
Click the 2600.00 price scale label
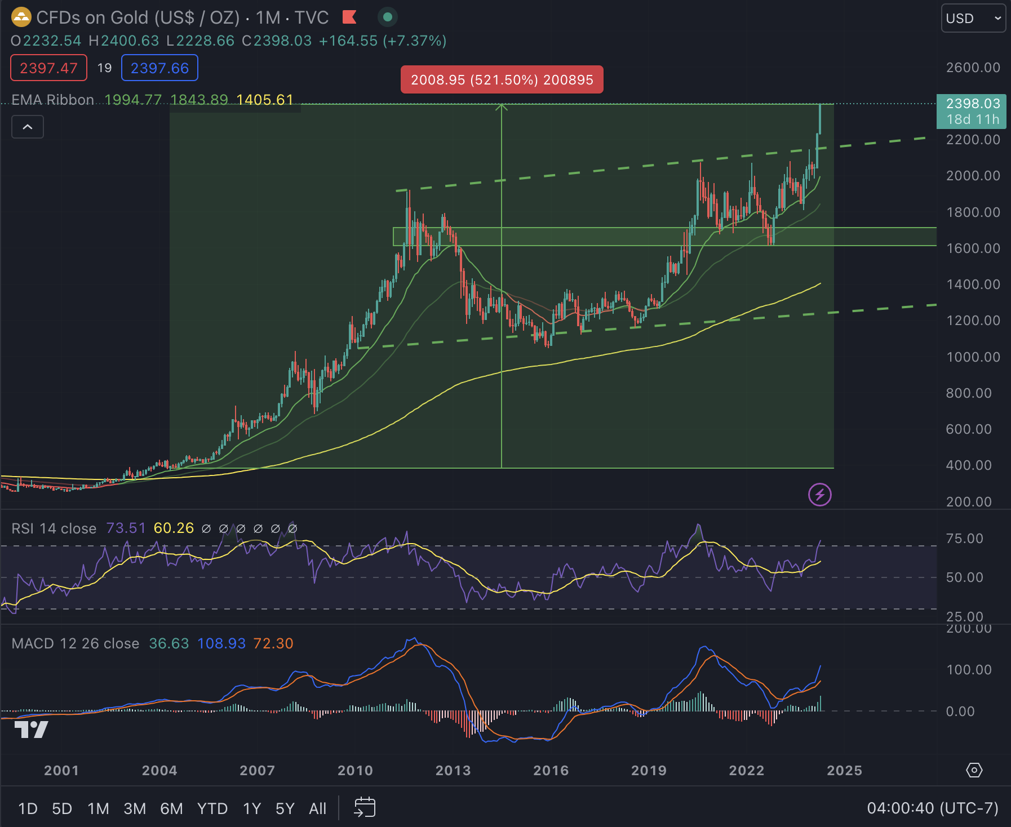tap(973, 68)
